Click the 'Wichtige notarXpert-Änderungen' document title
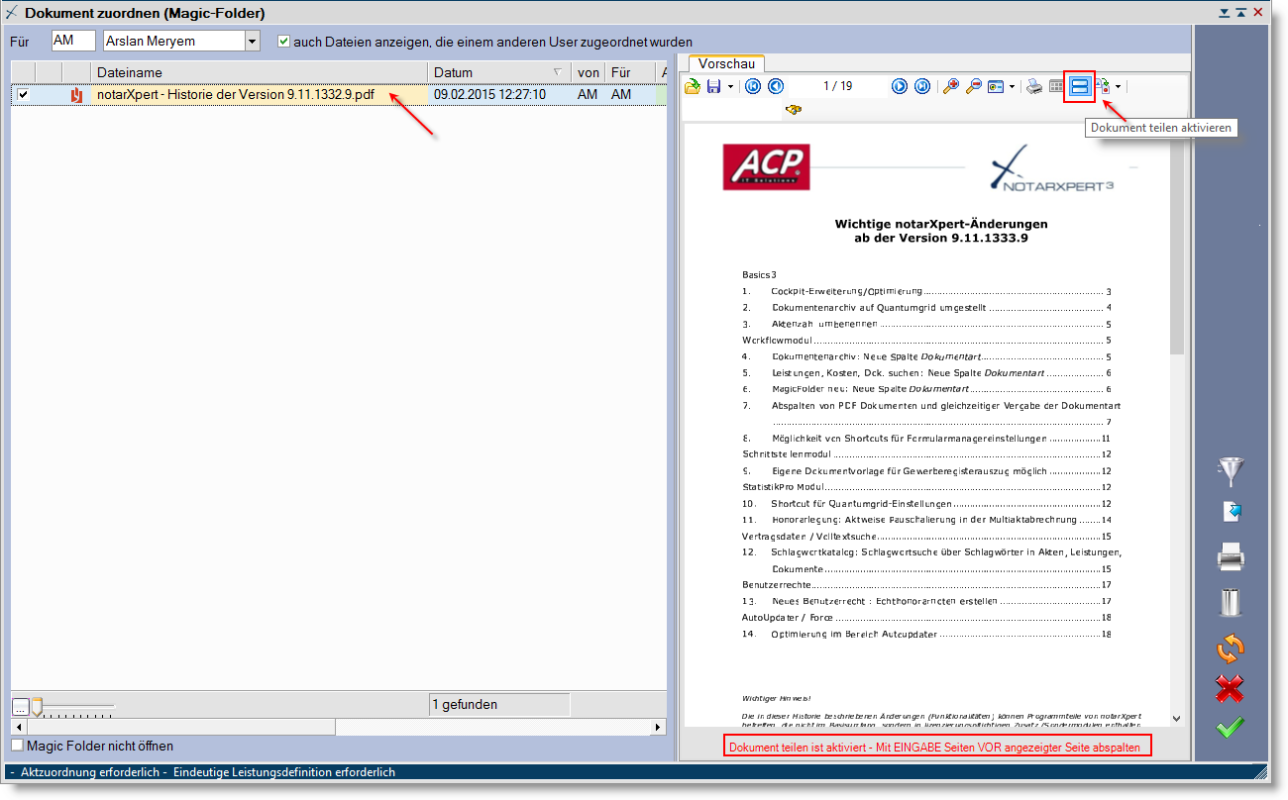The height and width of the screenshot is (800, 1288). pyautogui.click(x=941, y=224)
